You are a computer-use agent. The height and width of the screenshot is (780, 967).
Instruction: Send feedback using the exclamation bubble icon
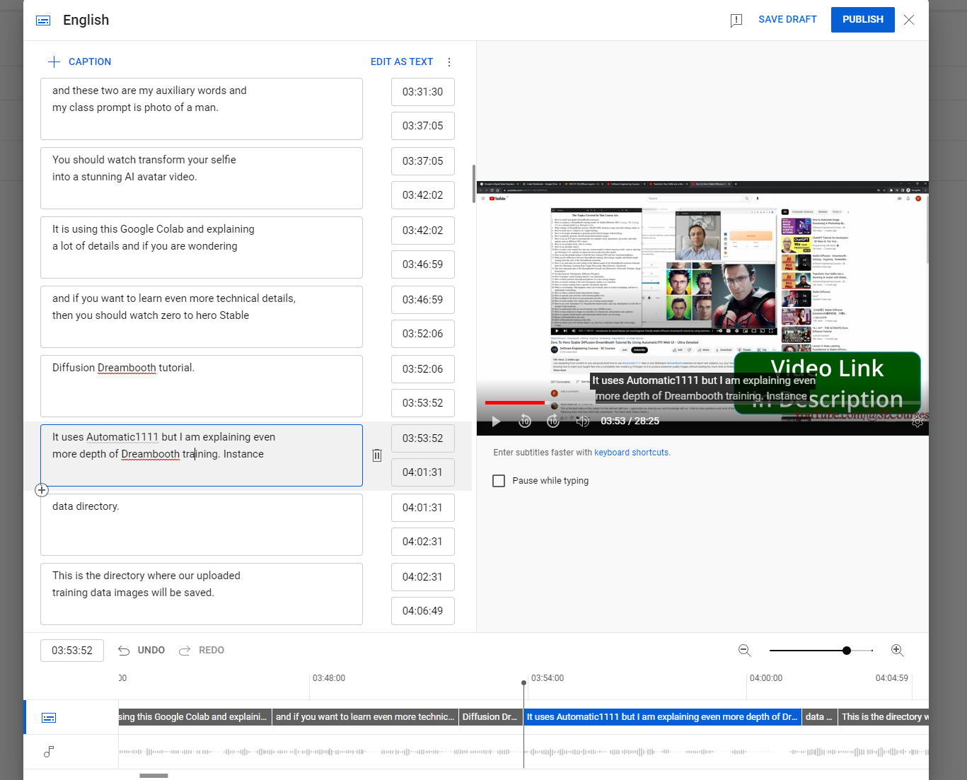click(x=736, y=21)
